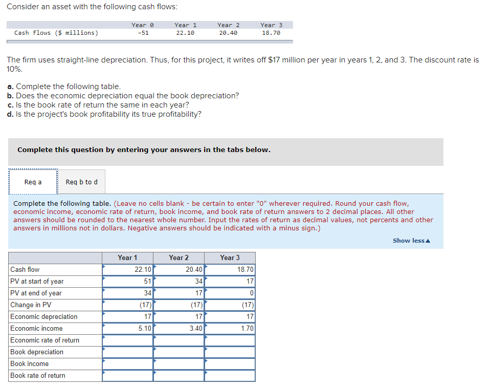The height and width of the screenshot is (386, 491).
Task: Select the empty Year 1 Book rate of return cell
Action: [127, 375]
